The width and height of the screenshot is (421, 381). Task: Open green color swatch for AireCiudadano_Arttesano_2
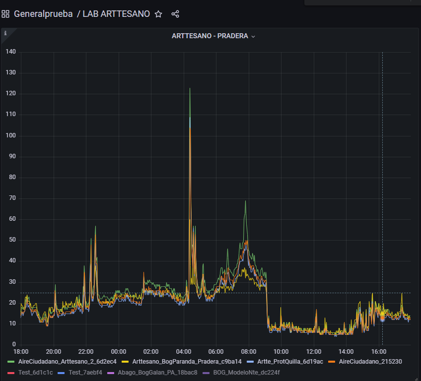click(x=11, y=362)
